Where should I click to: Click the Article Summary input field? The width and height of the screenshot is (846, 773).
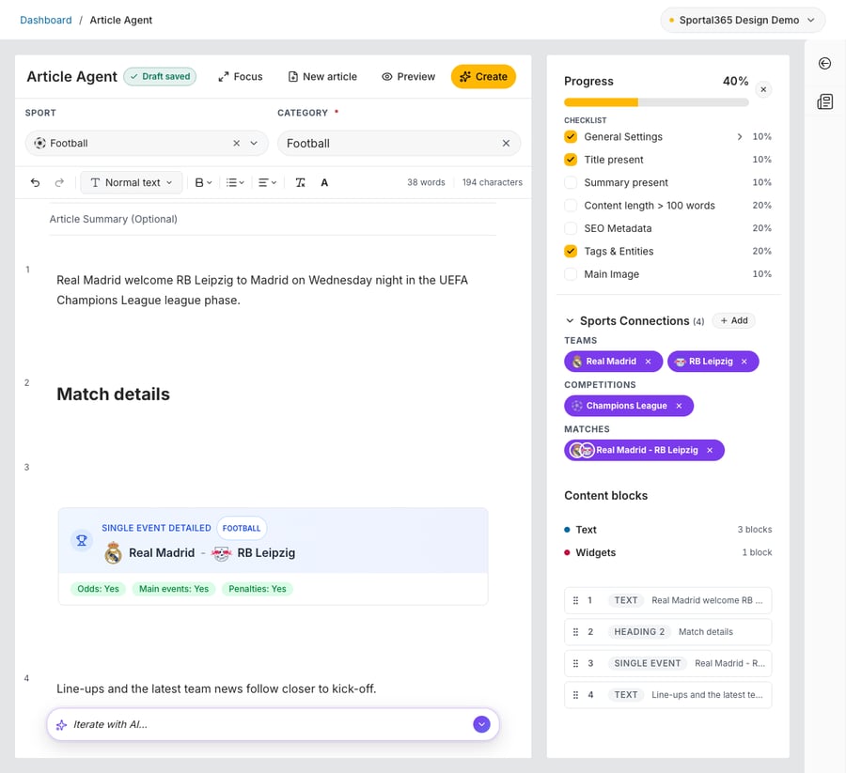pos(273,220)
